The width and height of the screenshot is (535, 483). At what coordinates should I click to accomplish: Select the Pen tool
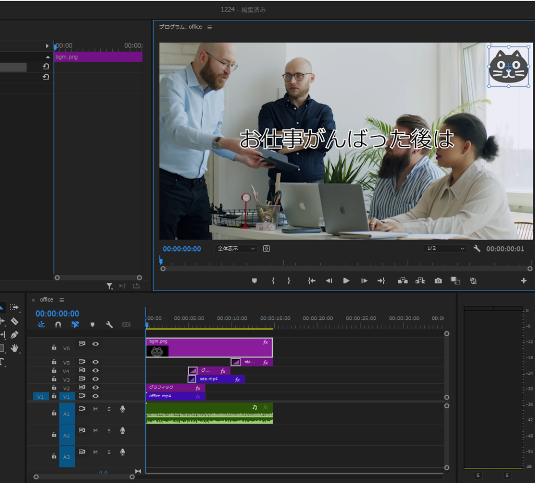click(x=14, y=335)
